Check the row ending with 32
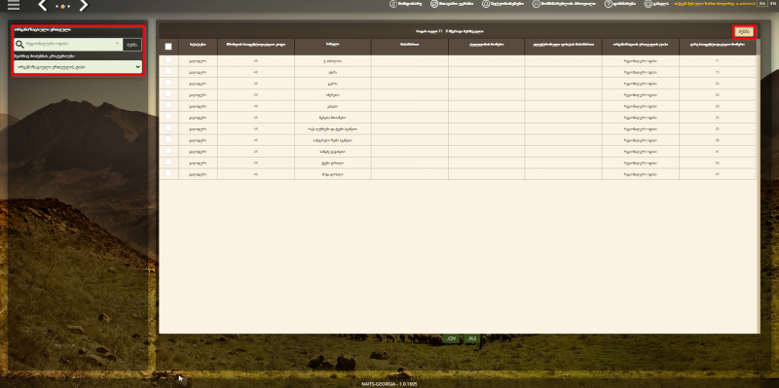 click(168, 116)
